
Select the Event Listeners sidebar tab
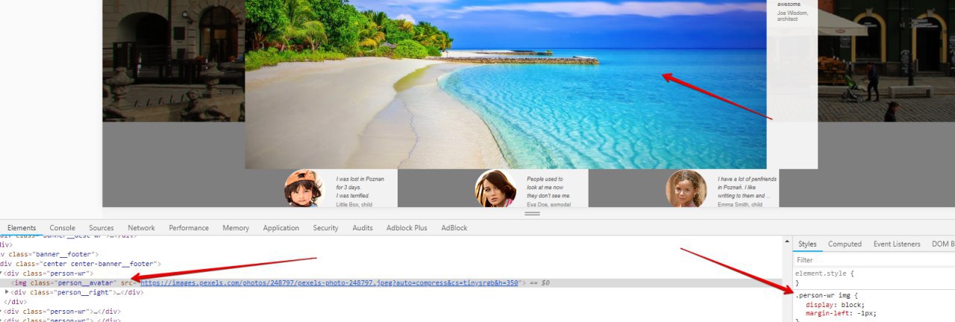pyautogui.click(x=897, y=244)
